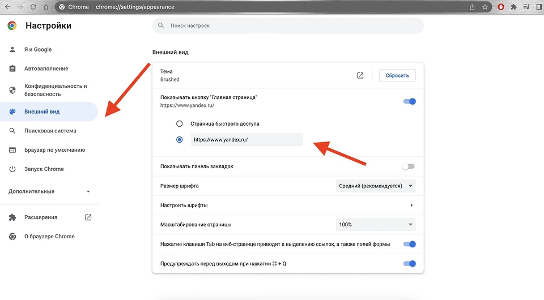
Task: Click the search magnifier in settings search
Action: point(161,25)
